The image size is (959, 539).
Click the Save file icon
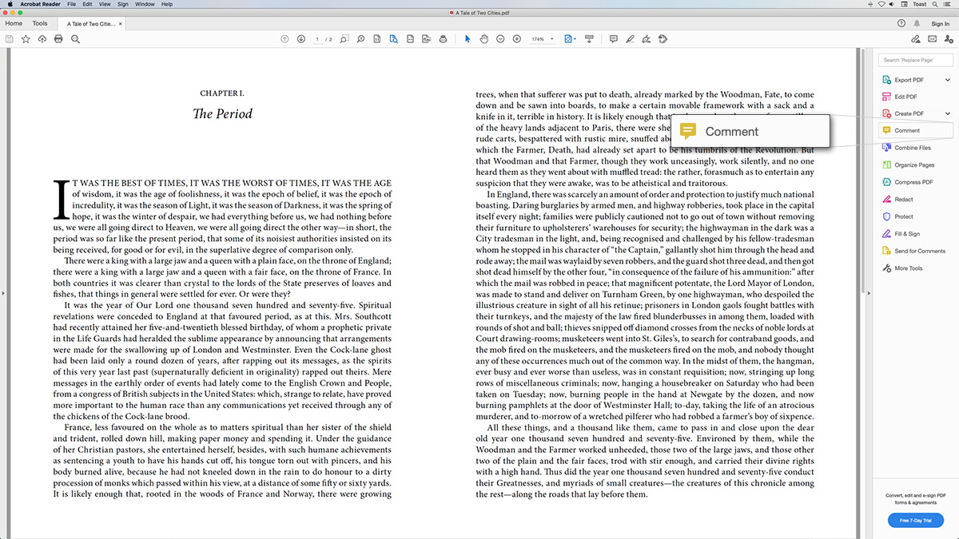[x=9, y=39]
